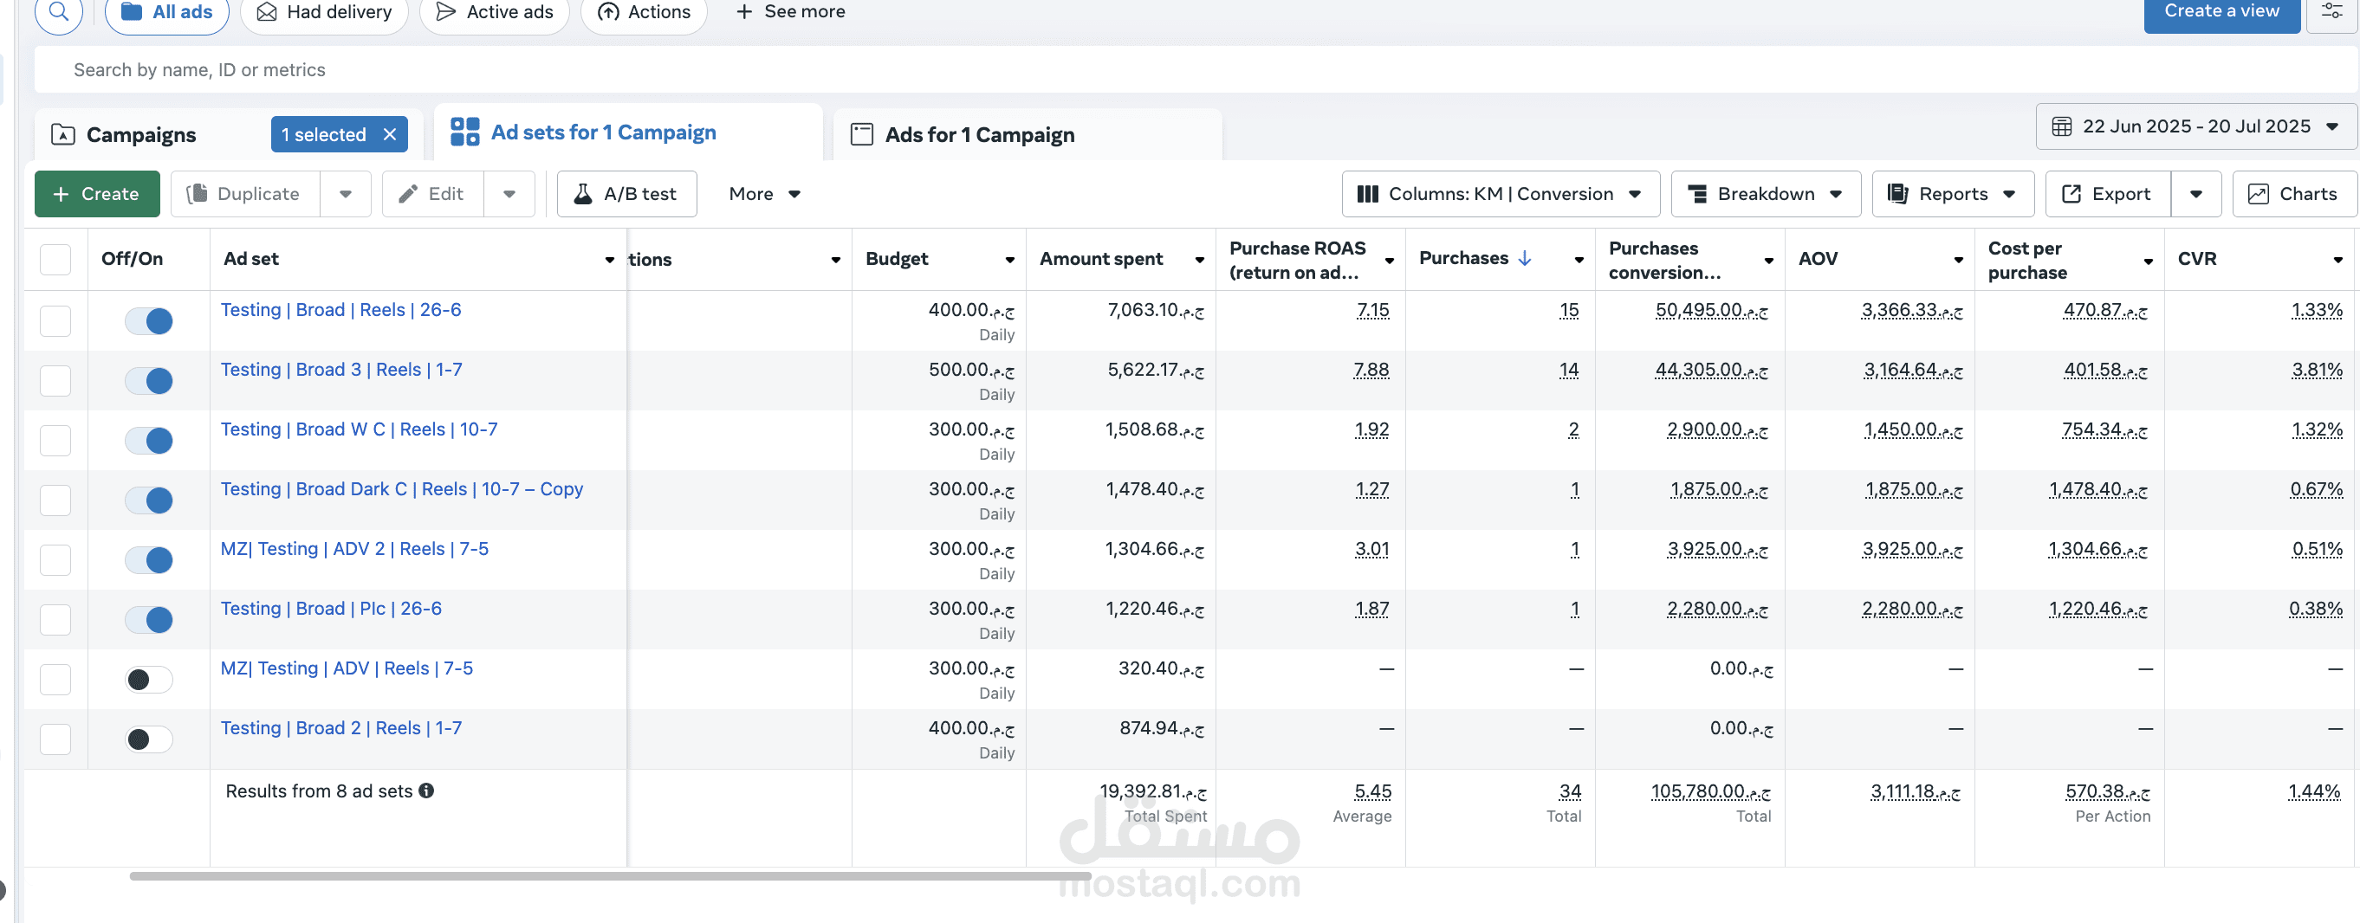
Task: Open the Breakdown dropdown
Action: point(1765,194)
